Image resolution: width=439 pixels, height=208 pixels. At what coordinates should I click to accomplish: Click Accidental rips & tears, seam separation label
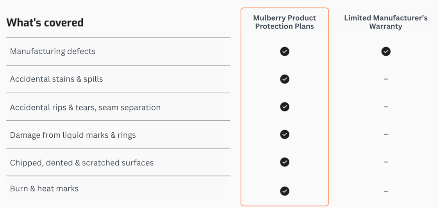pos(85,108)
